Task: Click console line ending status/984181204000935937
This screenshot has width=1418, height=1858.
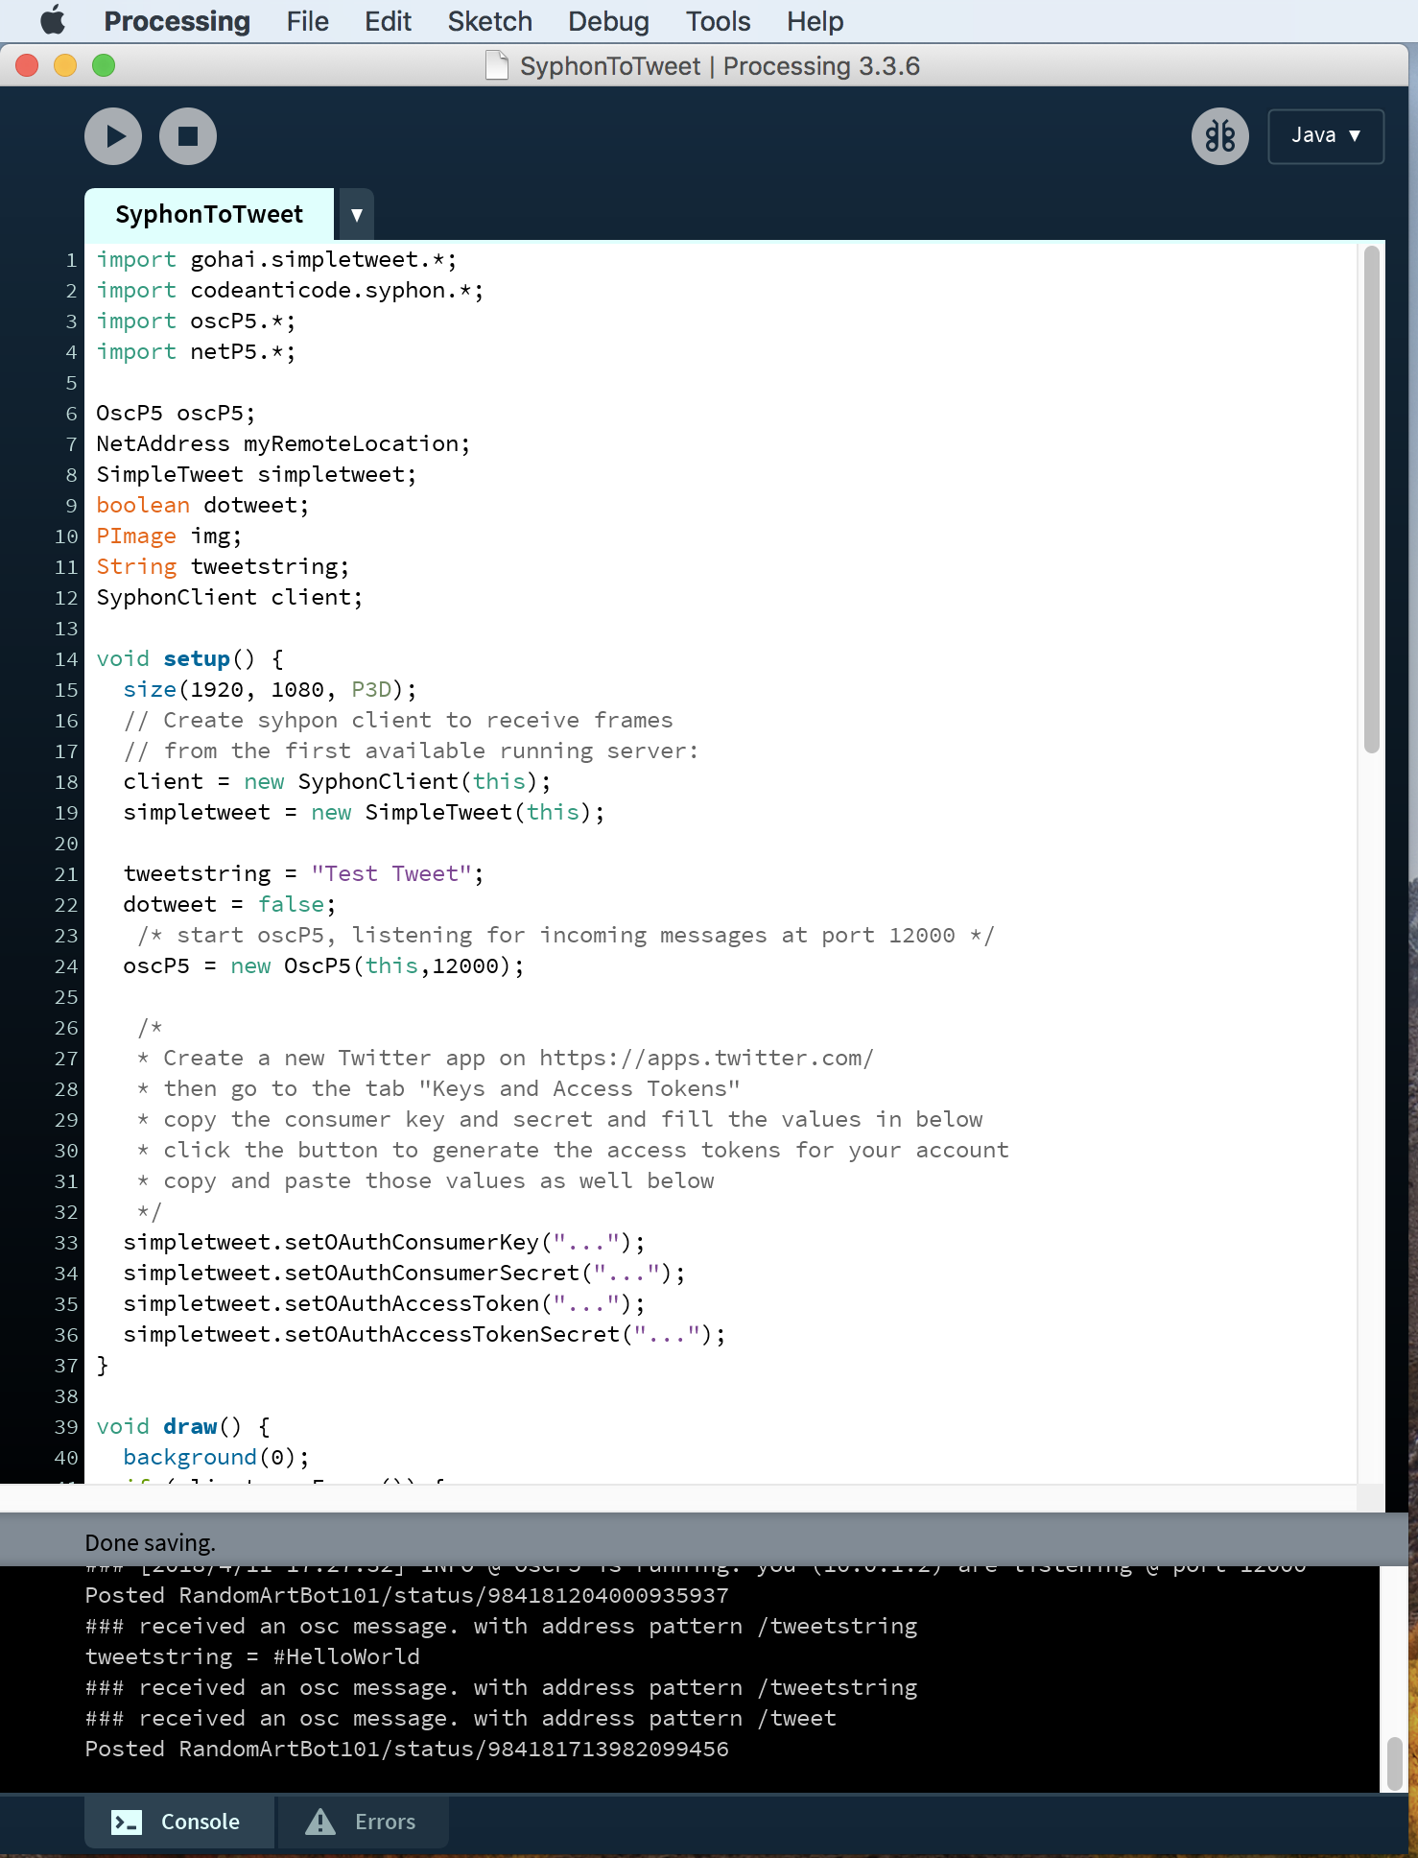Action: pos(407,1595)
